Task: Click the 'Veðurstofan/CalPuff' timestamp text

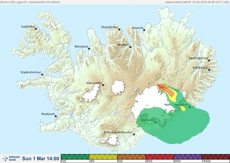Action: coord(197,2)
